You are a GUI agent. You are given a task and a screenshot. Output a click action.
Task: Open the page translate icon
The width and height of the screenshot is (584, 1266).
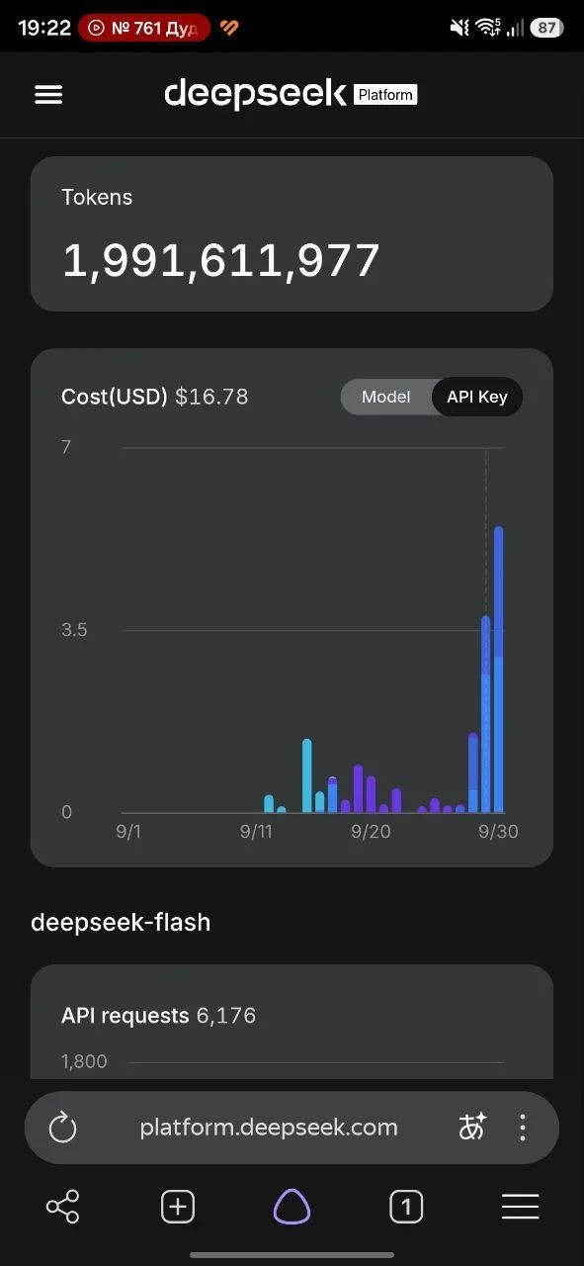pyautogui.click(x=472, y=1128)
